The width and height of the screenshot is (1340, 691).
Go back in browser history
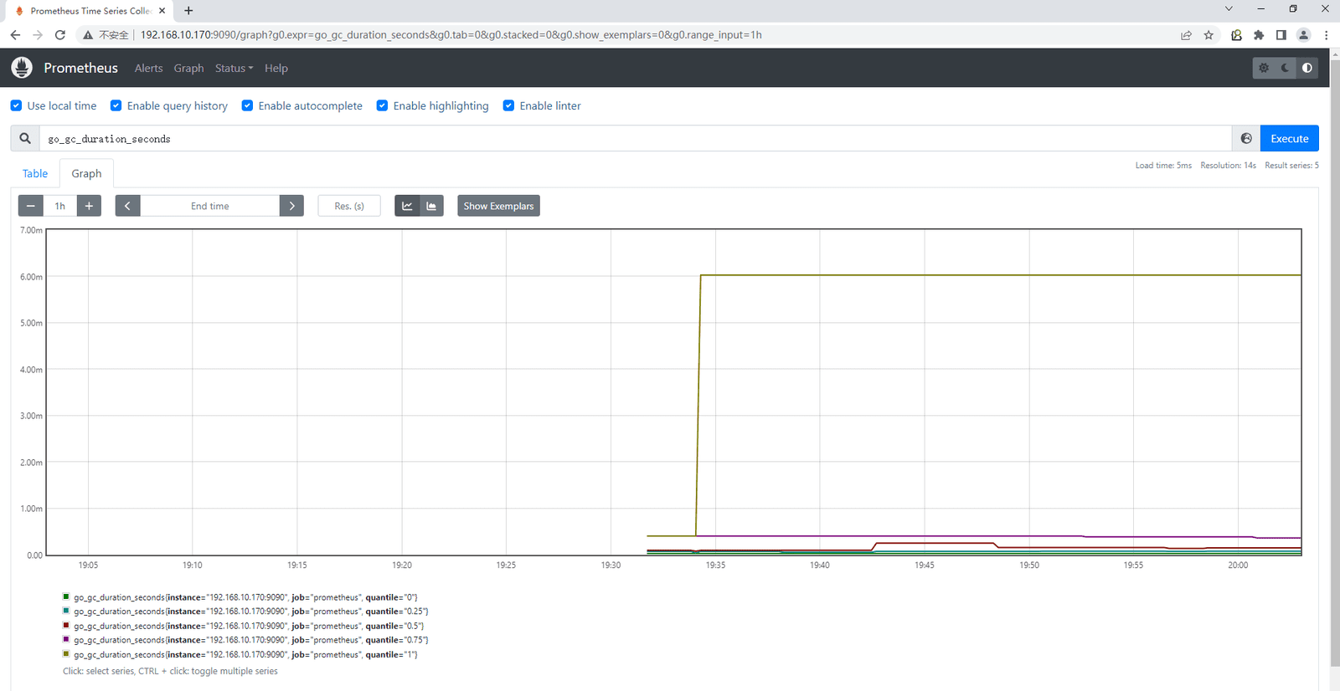pyautogui.click(x=15, y=35)
